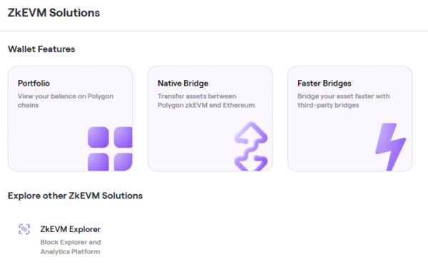Click the ZkEVM Explorer scan icon

pos(24,229)
